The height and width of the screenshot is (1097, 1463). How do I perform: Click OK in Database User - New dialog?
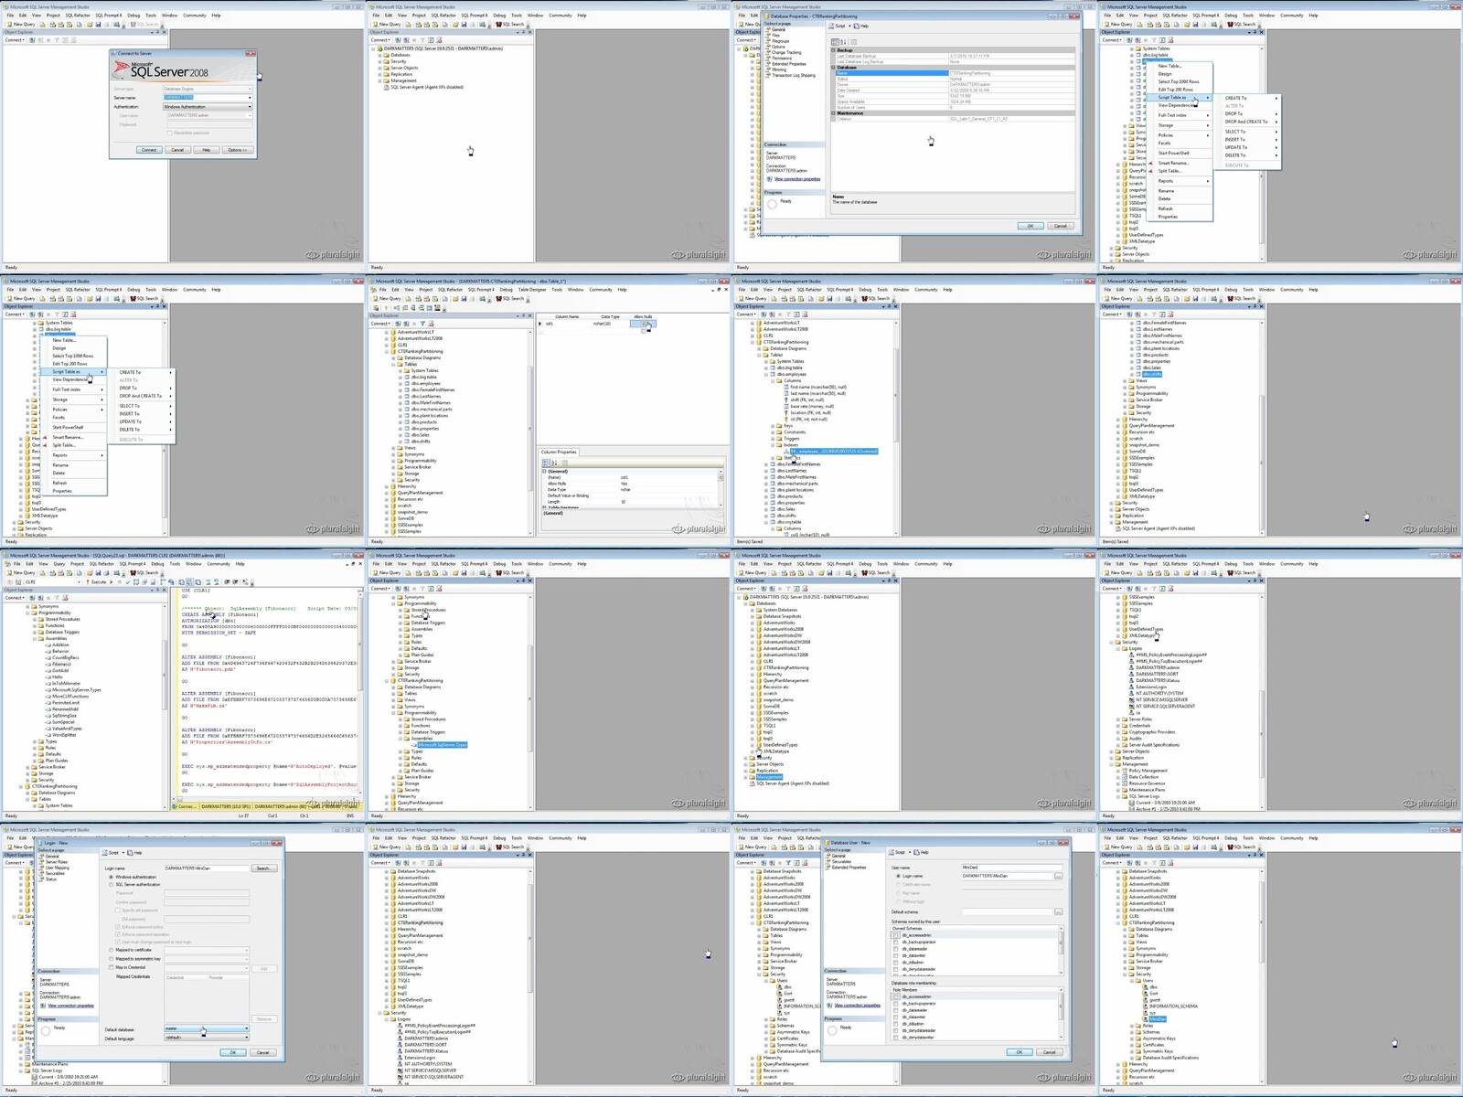(x=1019, y=1052)
